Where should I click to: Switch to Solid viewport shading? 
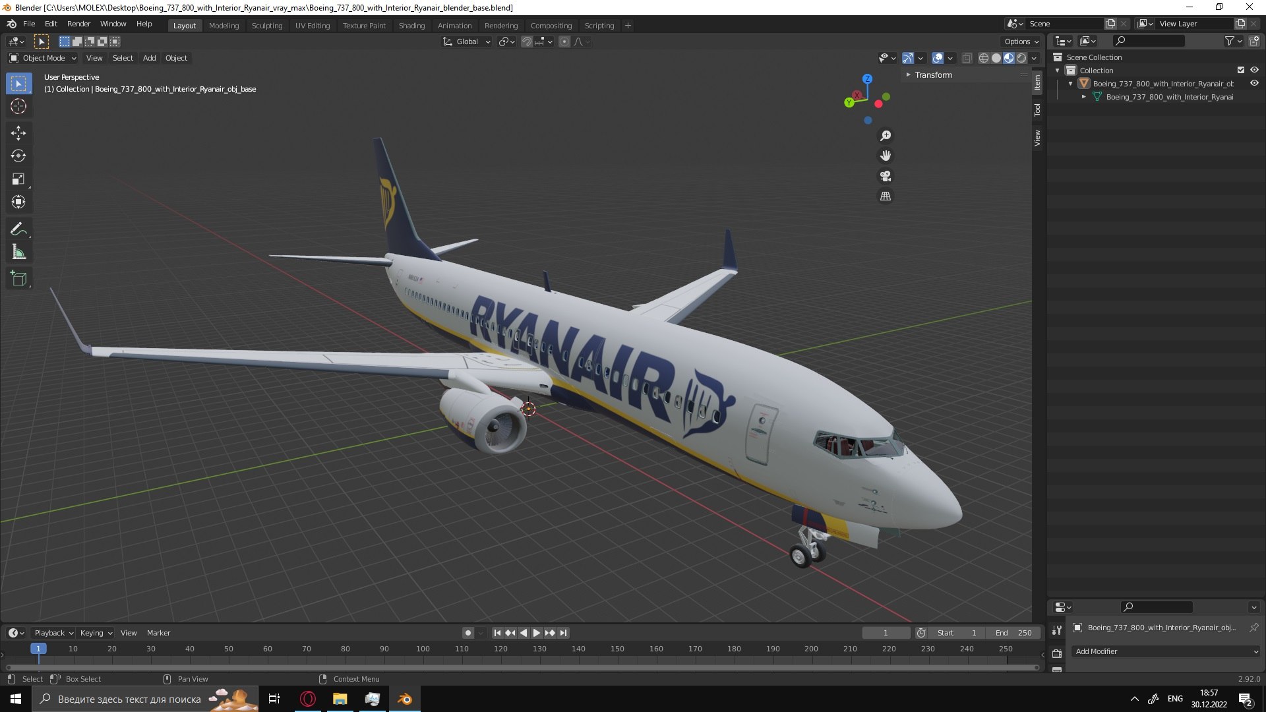point(996,58)
